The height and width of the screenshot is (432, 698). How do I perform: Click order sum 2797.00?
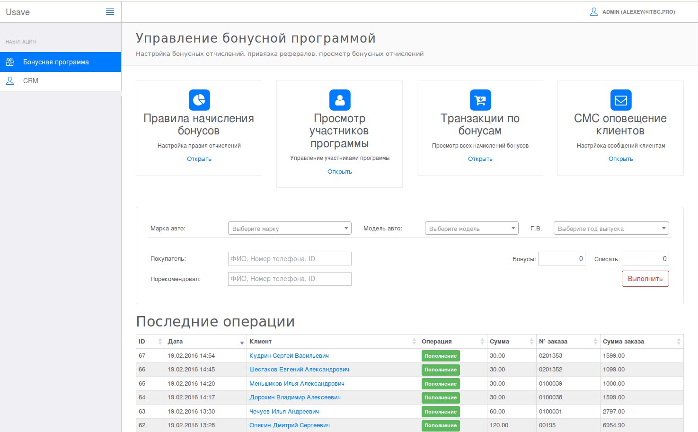pyautogui.click(x=614, y=412)
